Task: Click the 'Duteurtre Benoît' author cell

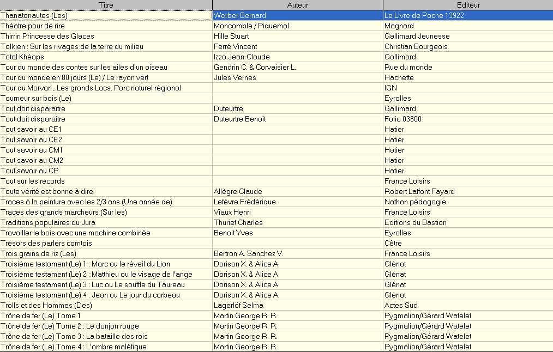Action: click(298, 119)
